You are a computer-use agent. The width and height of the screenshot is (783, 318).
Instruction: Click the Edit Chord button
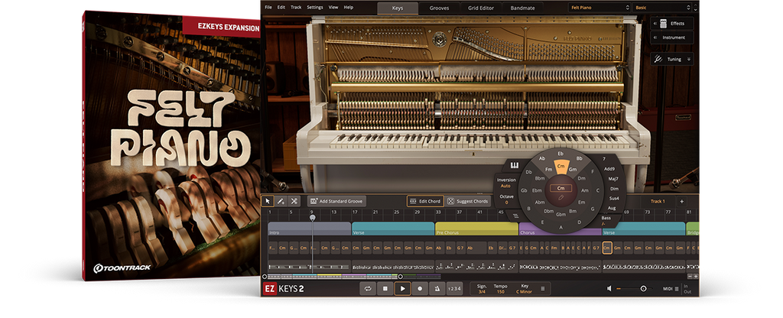click(425, 201)
